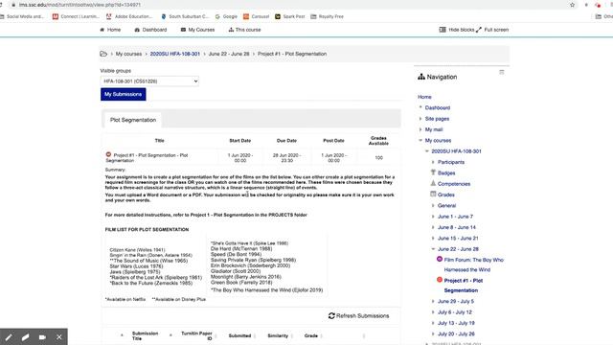Open Competencies in Navigation
Viewport: 613px width, 345px height.
point(454,184)
